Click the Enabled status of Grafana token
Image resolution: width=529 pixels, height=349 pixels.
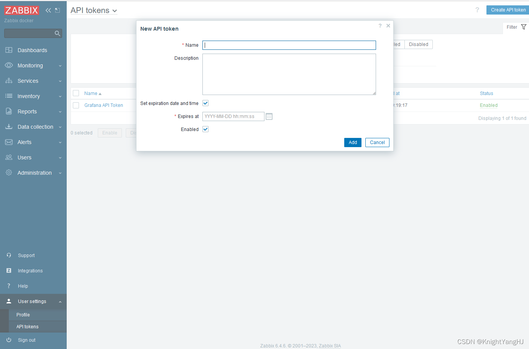(489, 105)
